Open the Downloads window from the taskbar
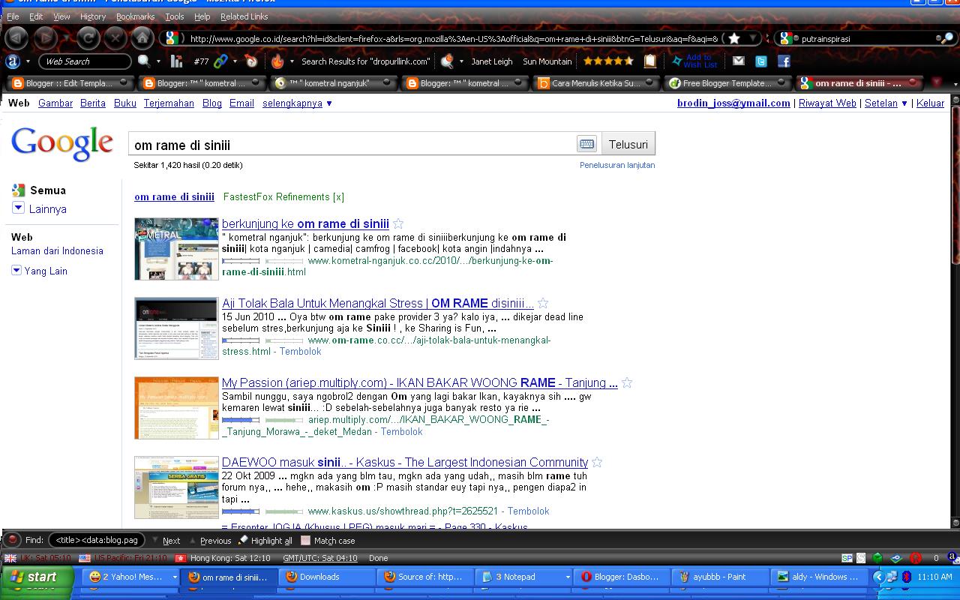The image size is (960, 600). tap(327, 577)
